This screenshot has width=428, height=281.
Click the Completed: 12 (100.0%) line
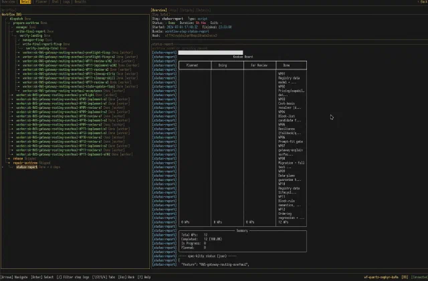coord(201,239)
